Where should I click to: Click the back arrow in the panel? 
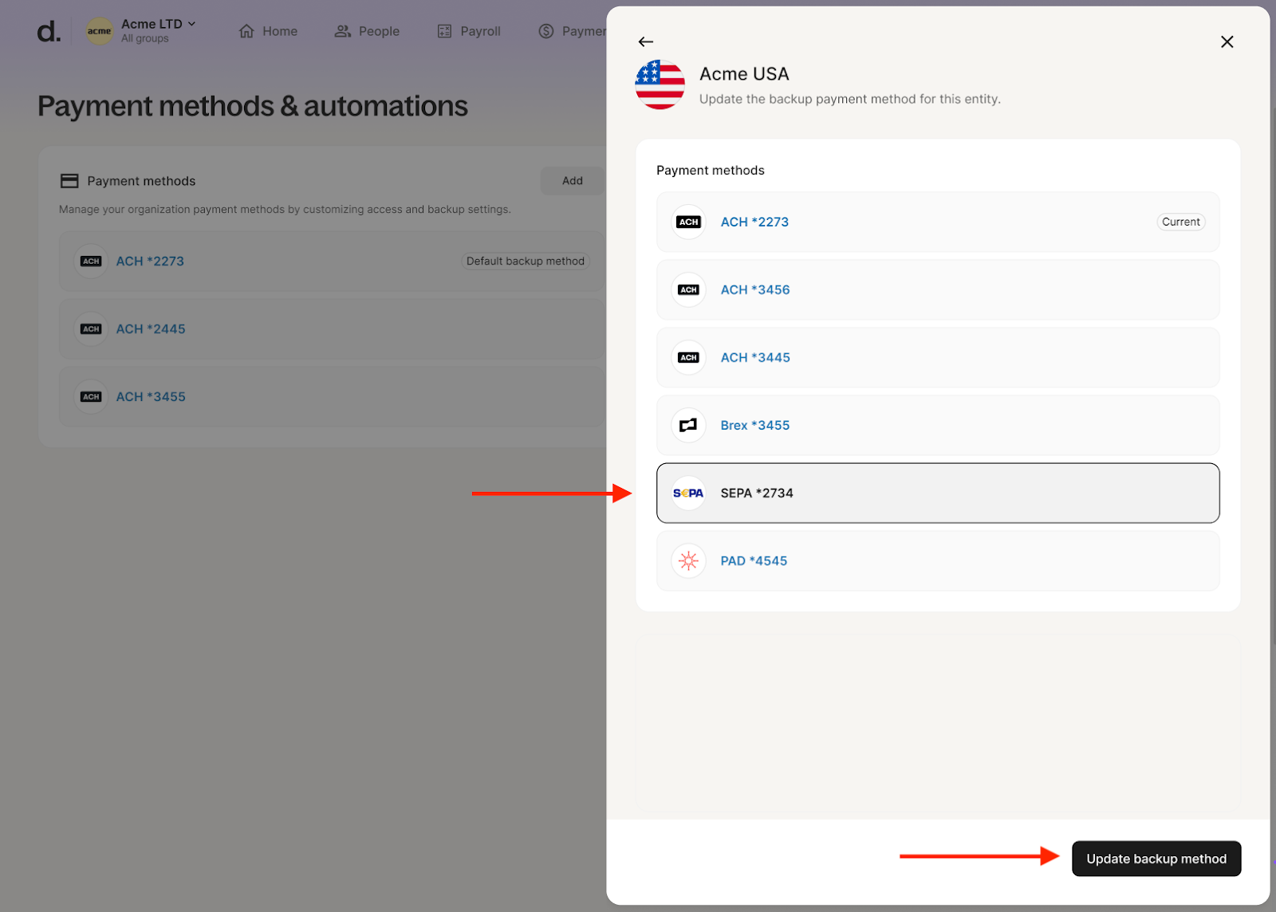click(646, 41)
